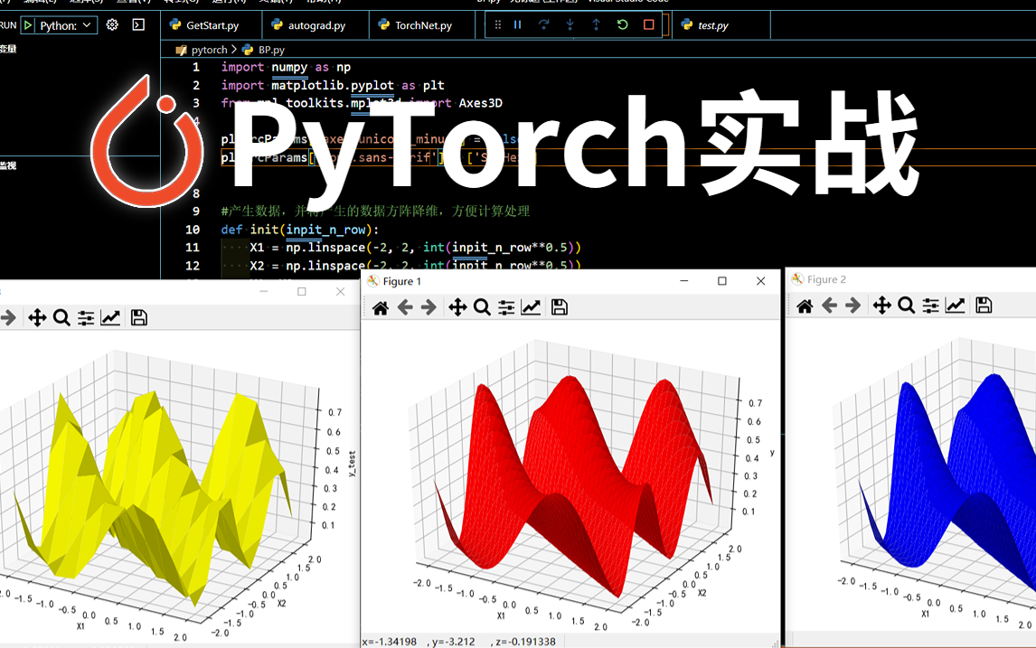Click line number 9 in the editor gutter
This screenshot has height=648, width=1036.
(195, 211)
